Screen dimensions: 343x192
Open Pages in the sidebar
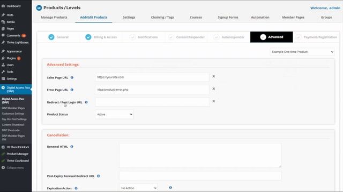click(x=10, y=28)
